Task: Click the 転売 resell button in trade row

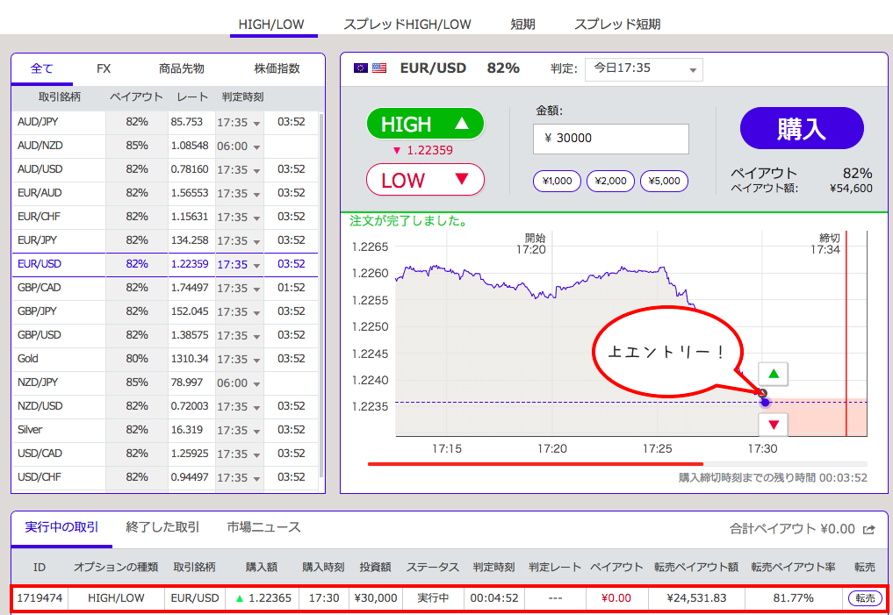Action: pos(865,598)
